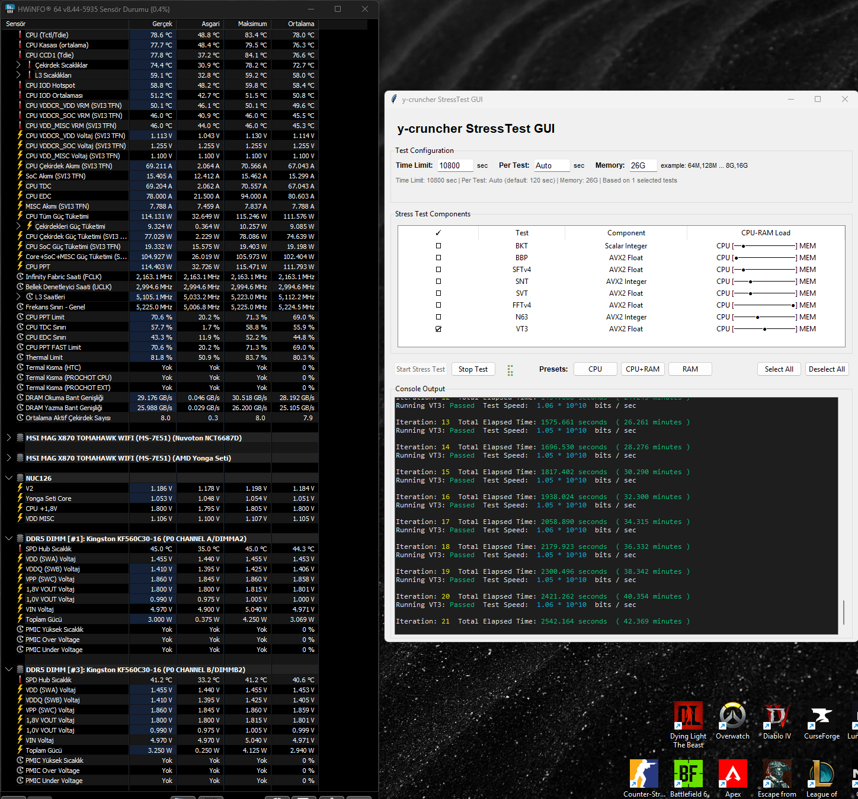This screenshot has height=799, width=858.
Task: Apply the CPU preset
Action: tap(595, 369)
